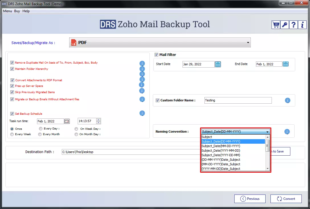Click the Path to Save button
This screenshot has width=310, height=209.
(280, 151)
